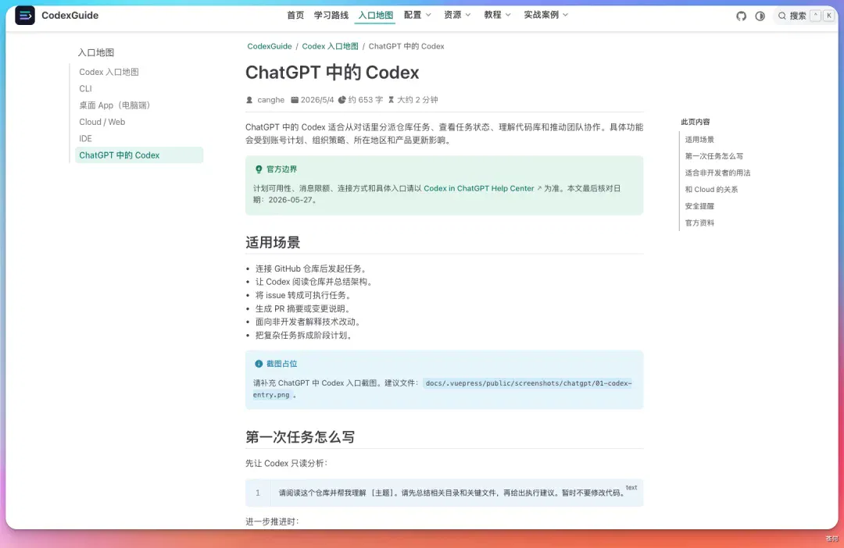
Task: Click the bullet 把复杂任务拆成阶段计划
Action: [304, 336]
